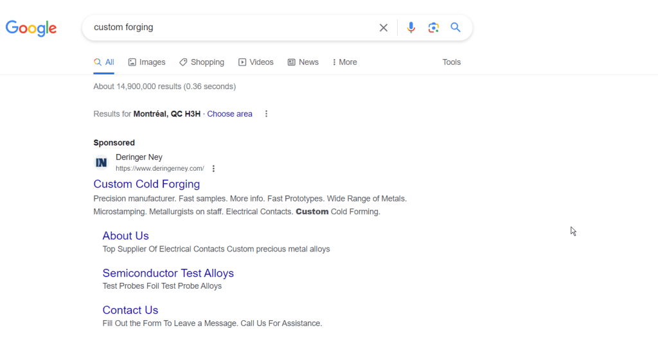Screen dimensions: 658x340
Task: Click the https://www.deringerney.com/ URL text
Action: point(160,168)
